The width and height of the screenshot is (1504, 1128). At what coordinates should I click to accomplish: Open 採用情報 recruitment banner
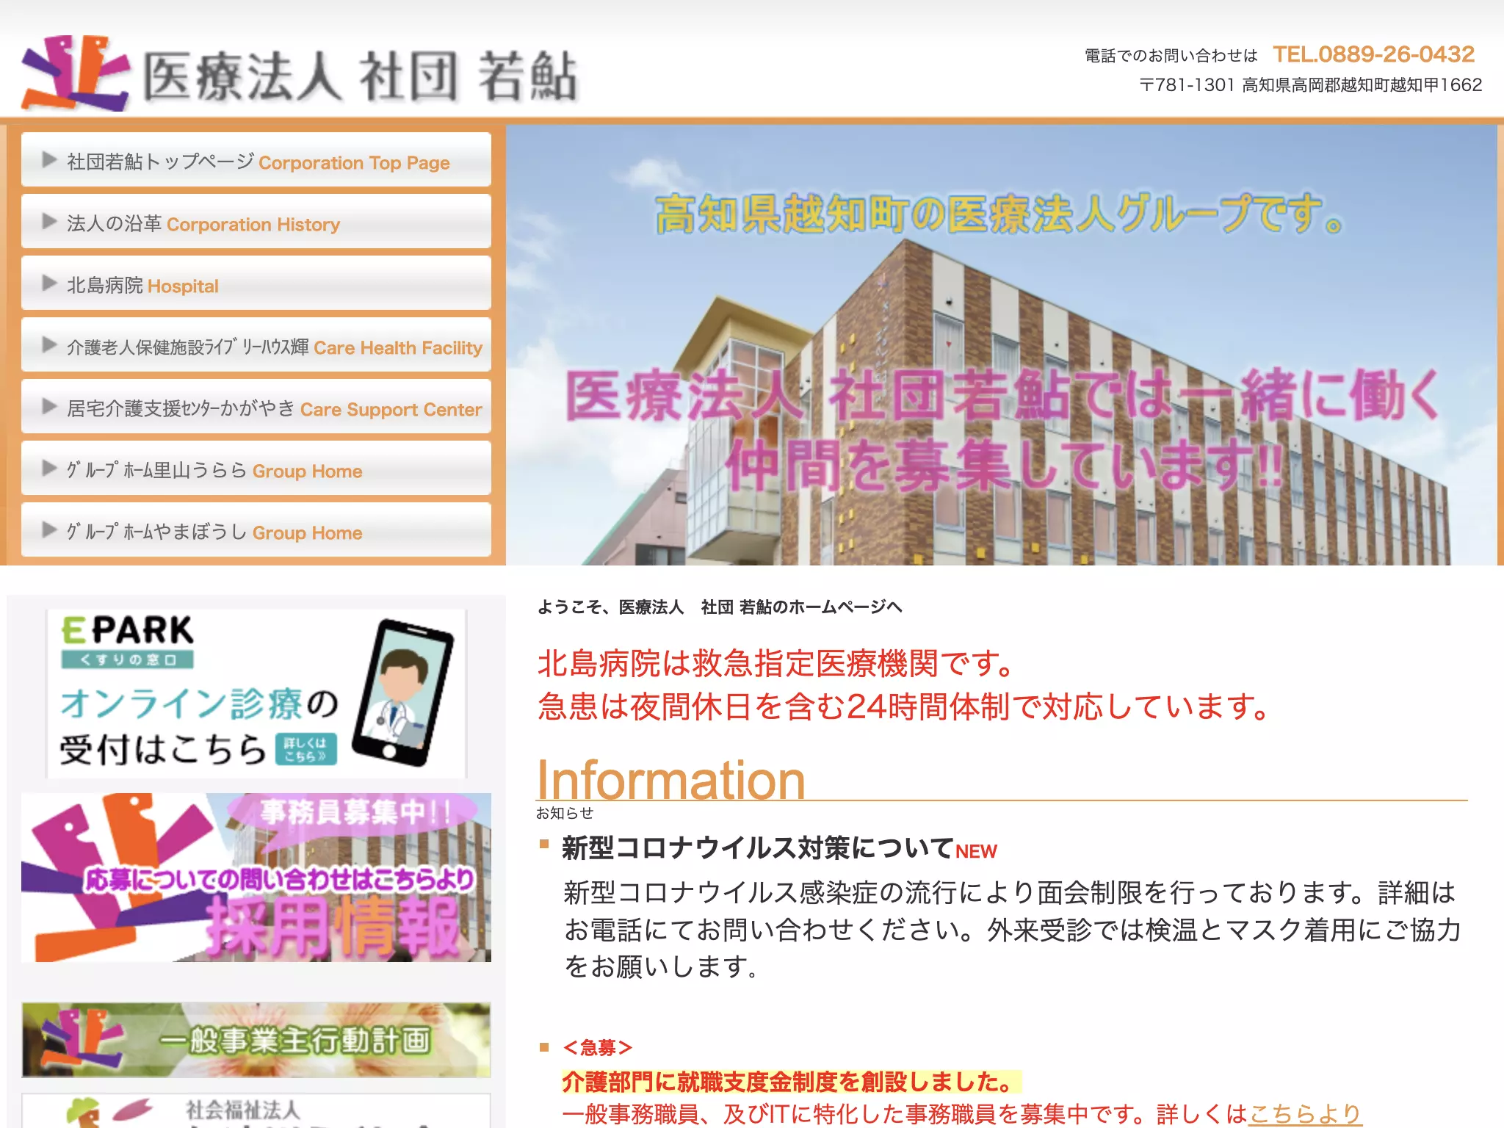coord(256,878)
